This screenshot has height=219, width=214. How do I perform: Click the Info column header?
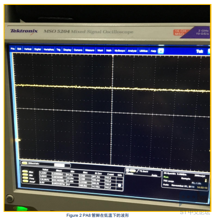[x=119, y=175]
